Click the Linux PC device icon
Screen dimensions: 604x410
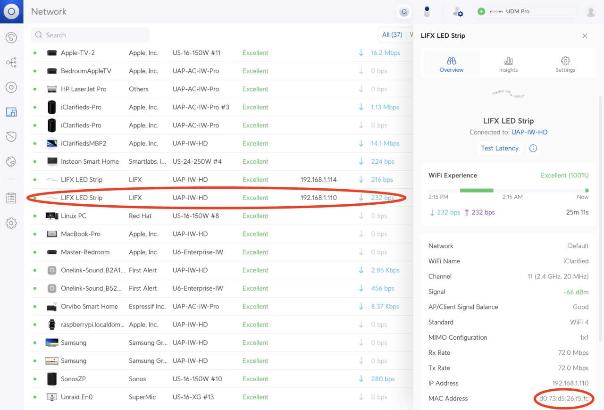point(52,216)
